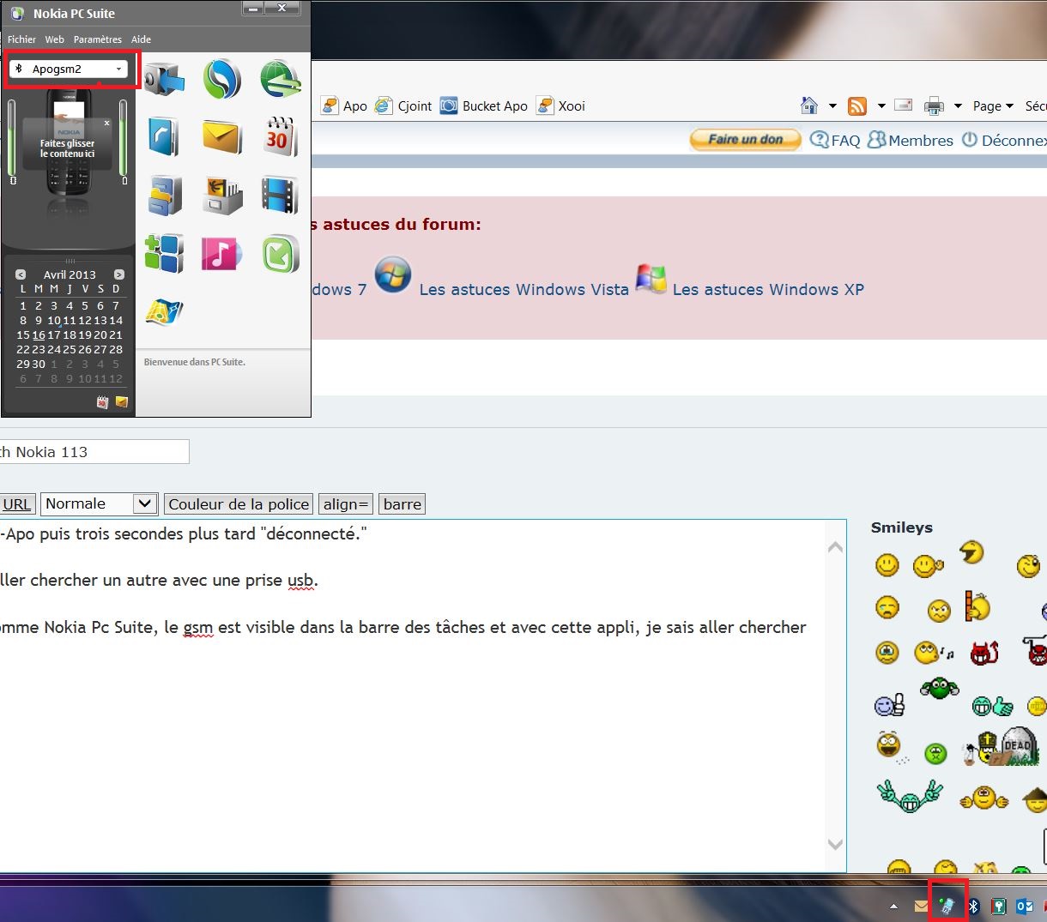Click the message area's scroll up arrow
1047x922 pixels.
pyautogui.click(x=835, y=547)
